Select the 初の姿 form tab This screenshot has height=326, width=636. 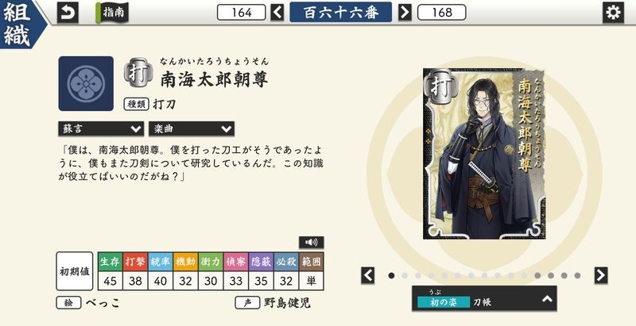(443, 301)
